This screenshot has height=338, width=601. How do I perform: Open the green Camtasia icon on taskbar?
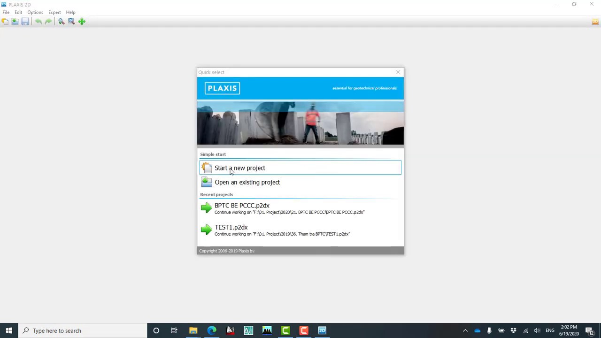[285, 330]
